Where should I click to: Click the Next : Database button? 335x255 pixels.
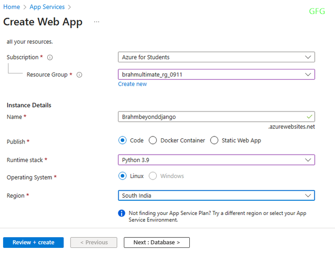(x=156, y=242)
